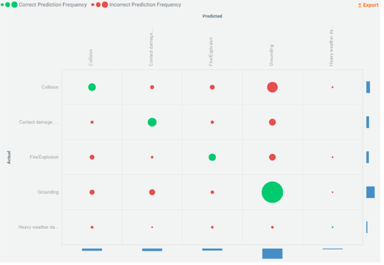Click red bubble for Collision predicted Fire/Explosion
384x265 pixels.
pos(212,87)
